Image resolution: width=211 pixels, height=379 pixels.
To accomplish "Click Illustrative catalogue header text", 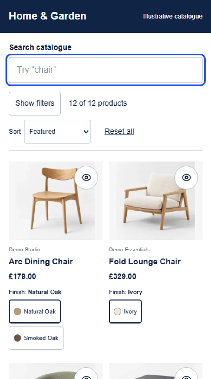I will pos(173,16).
